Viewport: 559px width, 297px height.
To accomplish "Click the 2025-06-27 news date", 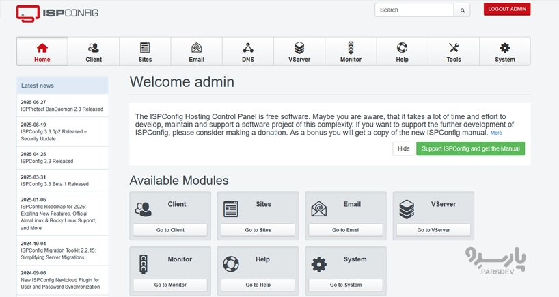I will pos(33,102).
